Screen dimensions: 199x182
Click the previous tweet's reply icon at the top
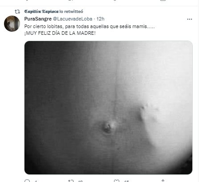pyautogui.click(x=27, y=0)
